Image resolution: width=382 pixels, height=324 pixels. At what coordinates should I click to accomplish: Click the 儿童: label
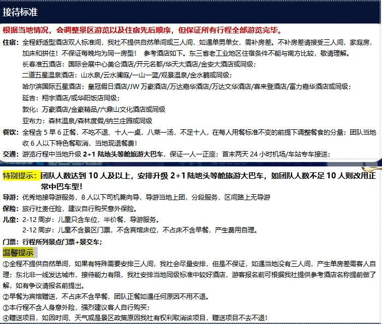(x=11, y=220)
